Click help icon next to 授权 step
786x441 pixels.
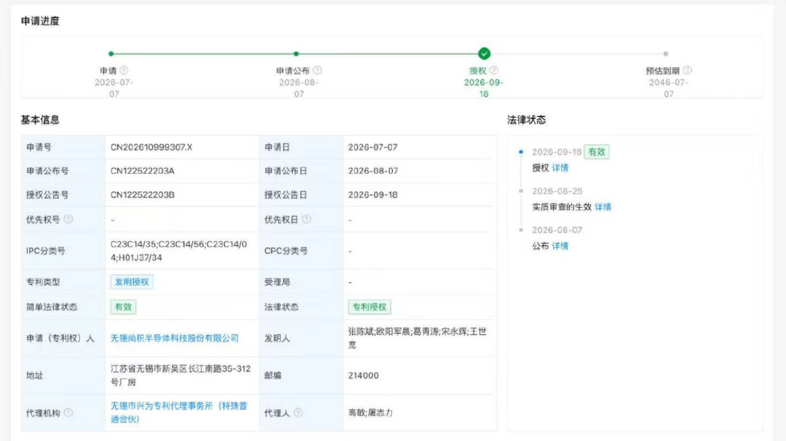(494, 71)
